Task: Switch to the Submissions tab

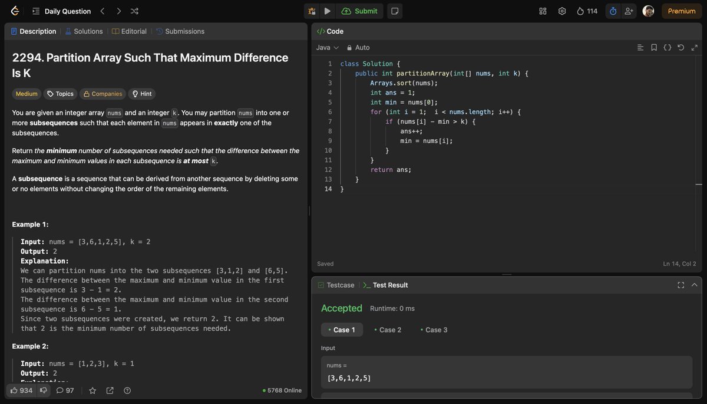Action: click(180, 31)
